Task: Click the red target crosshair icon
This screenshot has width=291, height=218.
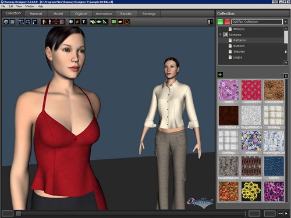Action: pyautogui.click(x=56, y=22)
